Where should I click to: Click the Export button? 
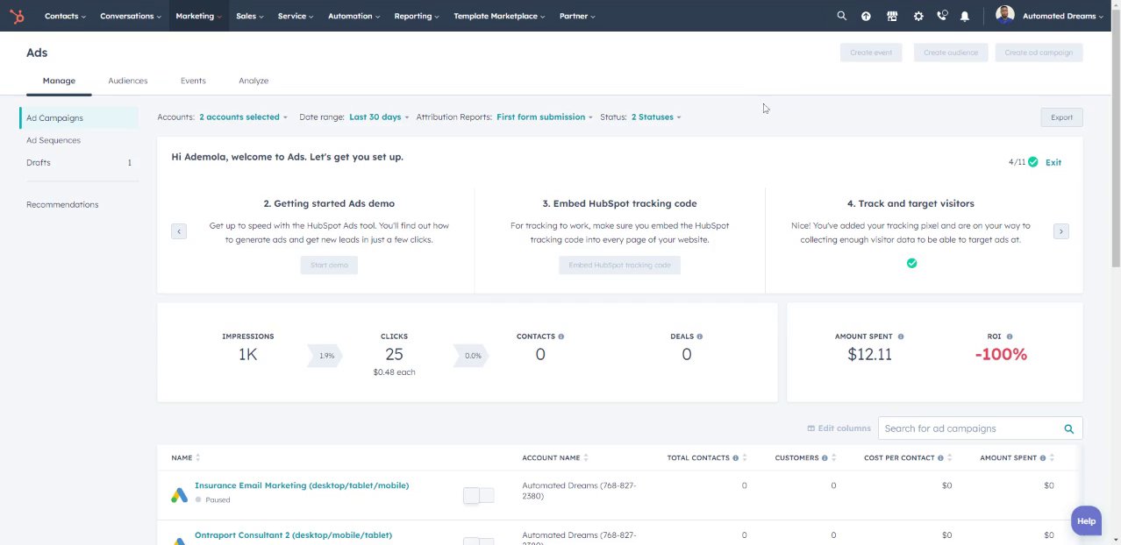click(1061, 117)
